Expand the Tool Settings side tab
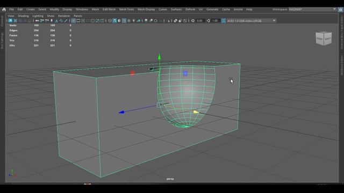Screen dimensions: 344x193 click(x=2, y=41)
